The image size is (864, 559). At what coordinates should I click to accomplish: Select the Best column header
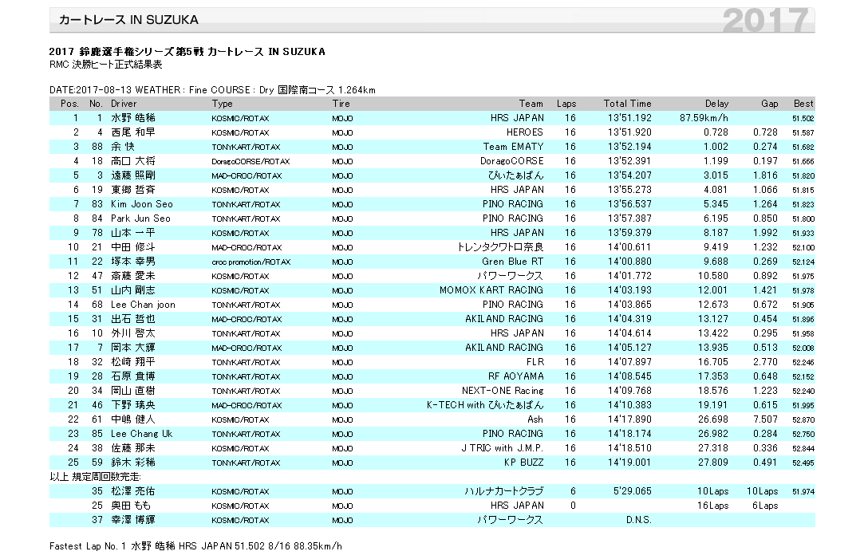coord(803,104)
